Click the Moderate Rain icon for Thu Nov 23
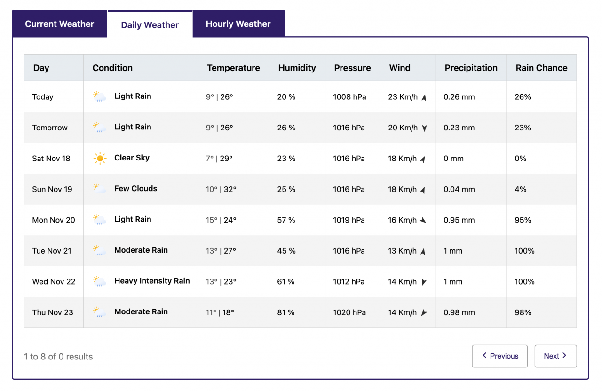Screen dimensions: 602x391 [99, 312]
